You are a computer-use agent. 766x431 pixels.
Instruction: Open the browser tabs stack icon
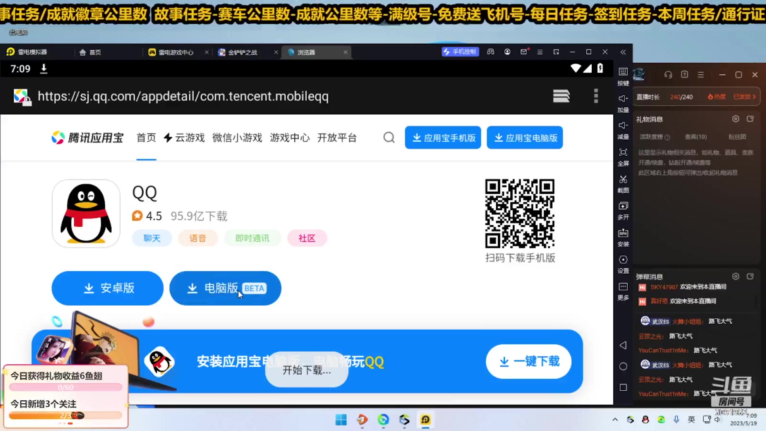pos(561,96)
